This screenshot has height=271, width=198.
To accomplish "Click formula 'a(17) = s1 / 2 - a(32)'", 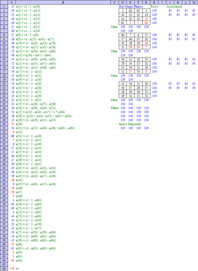I will click(29, 72).
